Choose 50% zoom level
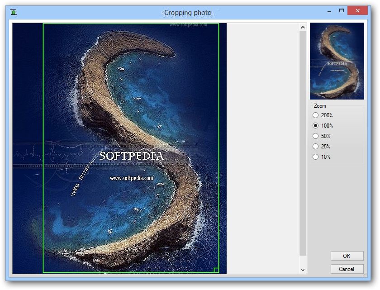The width and height of the screenshot is (380, 290). point(321,136)
